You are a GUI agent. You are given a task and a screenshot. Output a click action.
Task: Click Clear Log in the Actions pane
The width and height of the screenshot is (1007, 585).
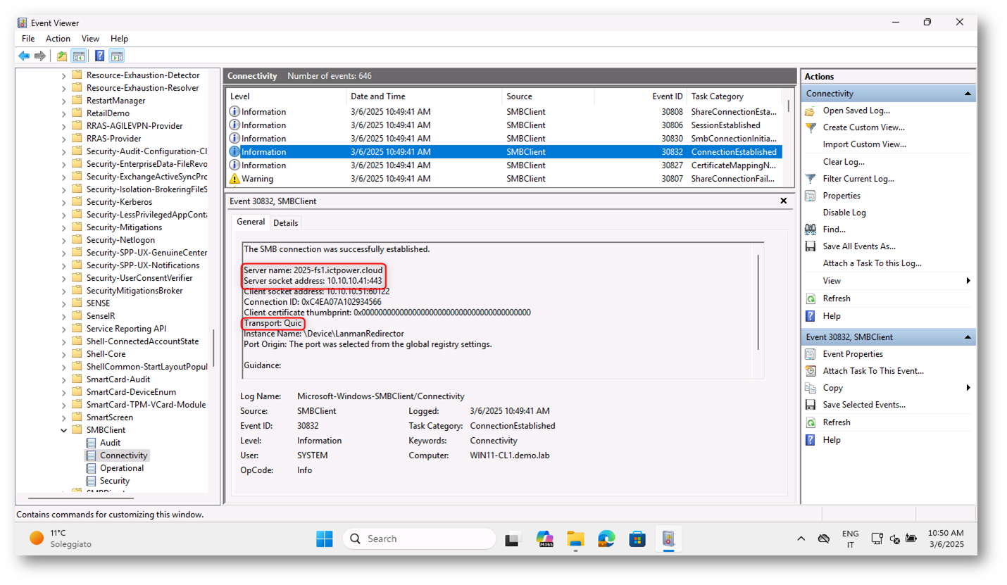point(844,162)
